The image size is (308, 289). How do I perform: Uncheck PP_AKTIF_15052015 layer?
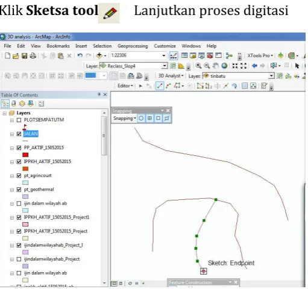tap(19, 148)
